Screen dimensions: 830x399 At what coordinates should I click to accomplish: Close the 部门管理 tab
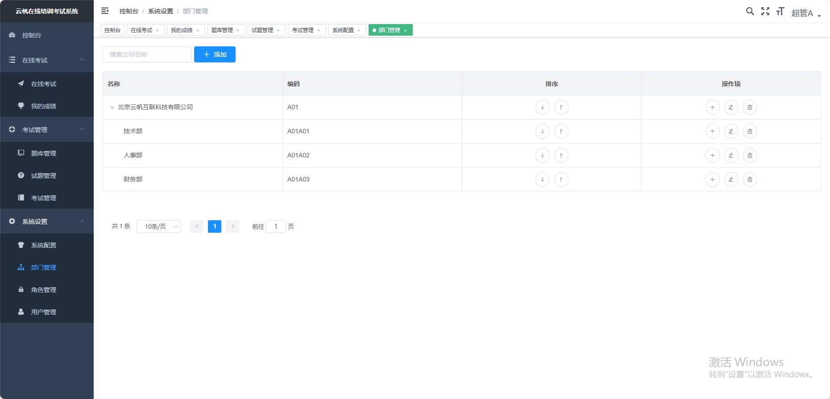tap(405, 30)
